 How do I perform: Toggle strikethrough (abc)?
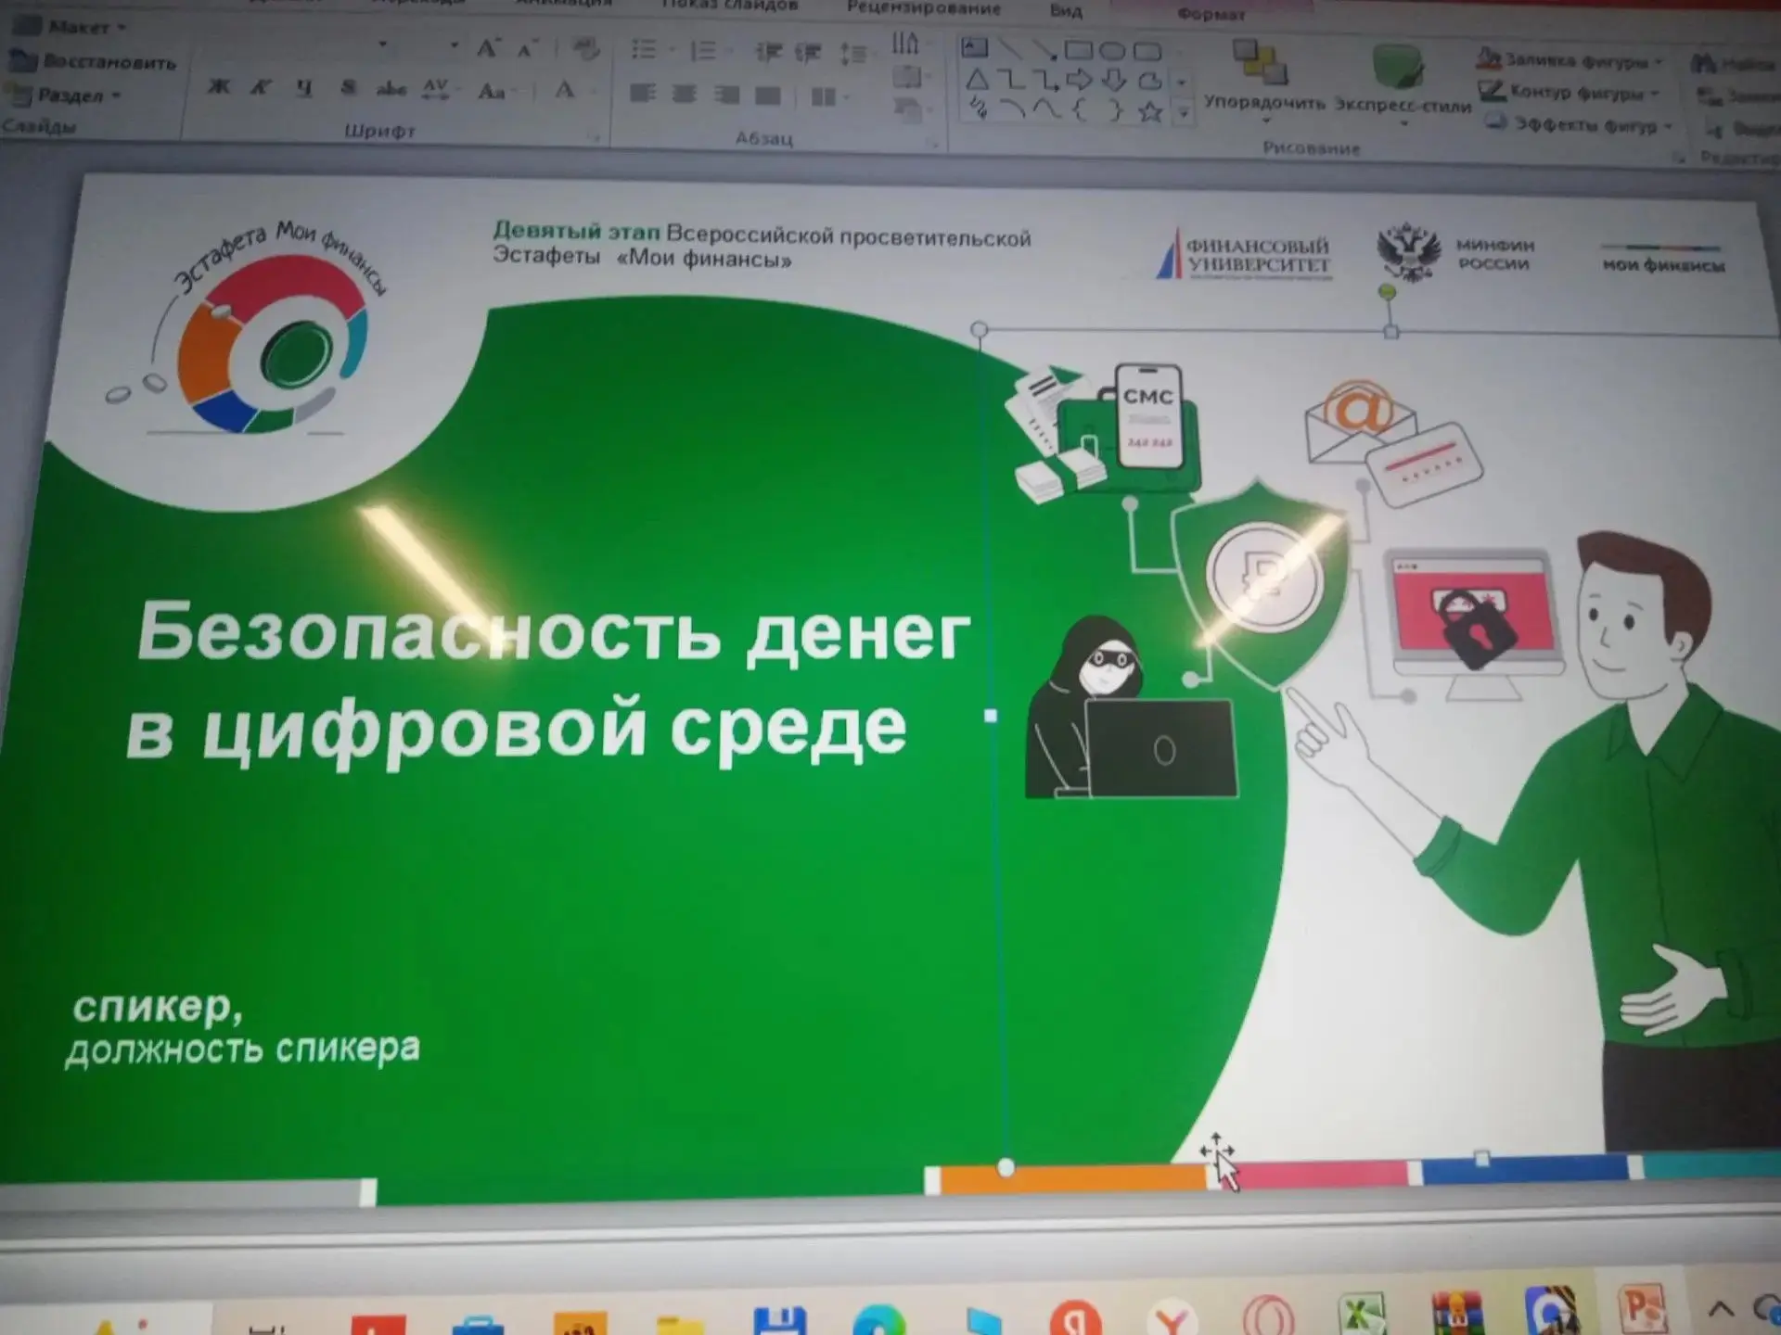pos(391,89)
